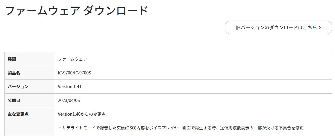Click the 公開日 row header
The image size is (335, 136).
[x=30, y=100]
